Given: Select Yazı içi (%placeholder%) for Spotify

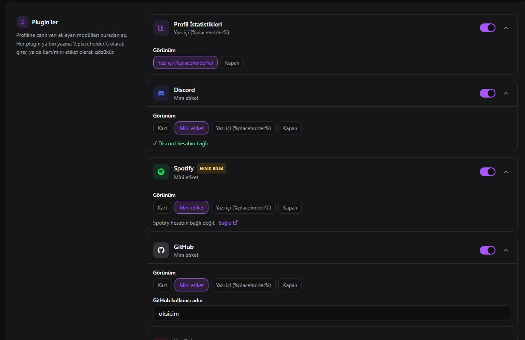Looking at the screenshot, I should 243,207.
